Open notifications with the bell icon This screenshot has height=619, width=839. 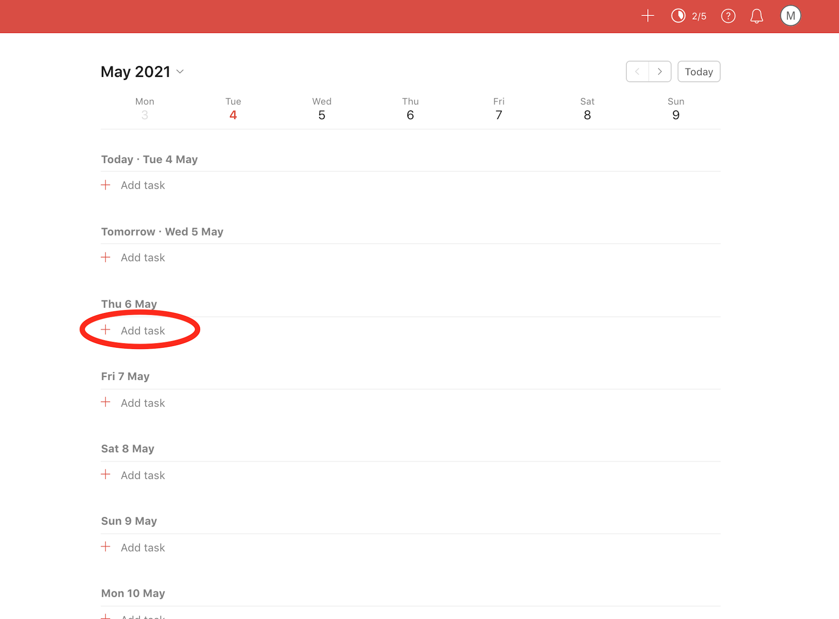(756, 16)
